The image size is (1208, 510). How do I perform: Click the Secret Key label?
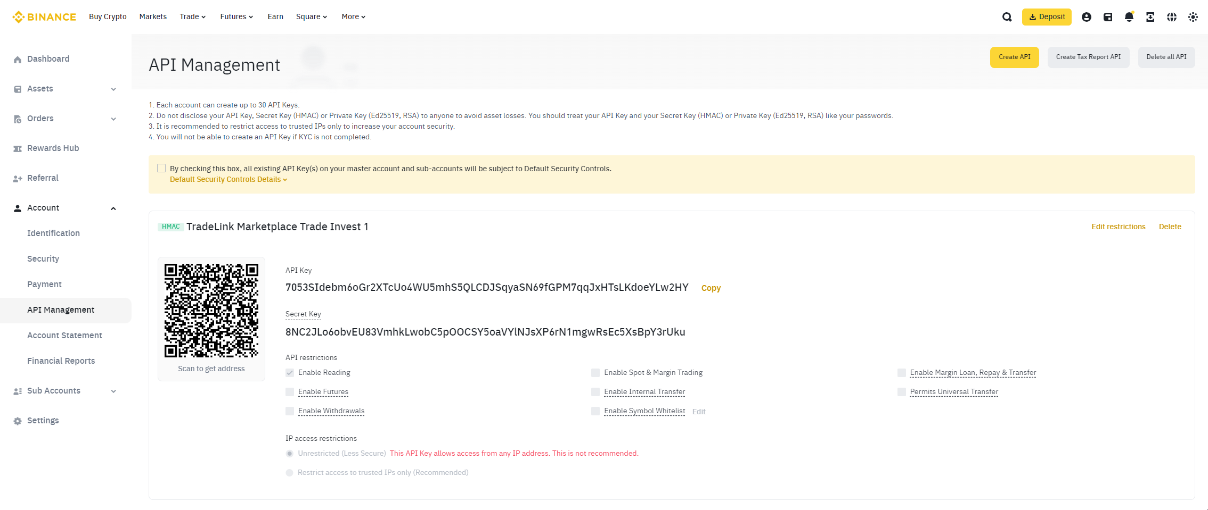point(303,314)
